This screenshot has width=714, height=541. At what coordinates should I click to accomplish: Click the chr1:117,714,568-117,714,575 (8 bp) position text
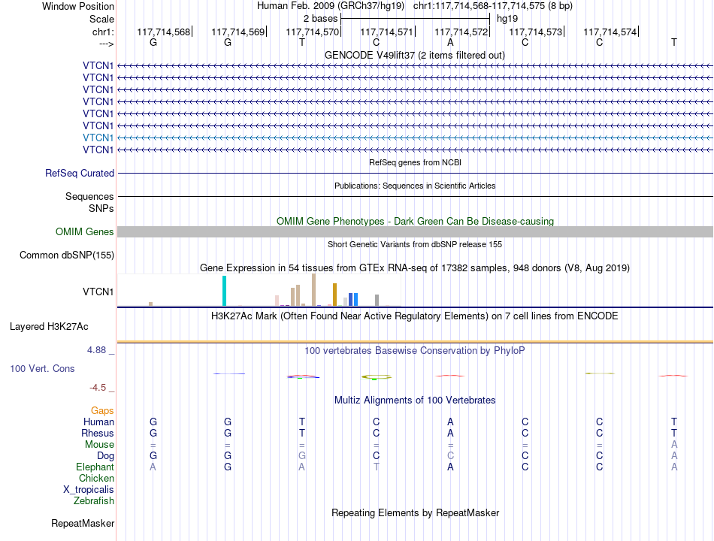pos(493,6)
